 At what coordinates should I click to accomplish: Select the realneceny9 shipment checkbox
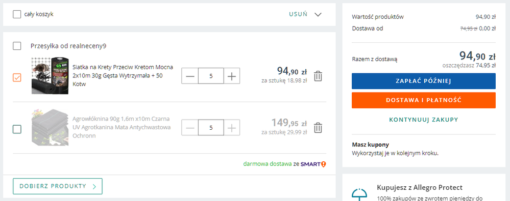point(17,46)
